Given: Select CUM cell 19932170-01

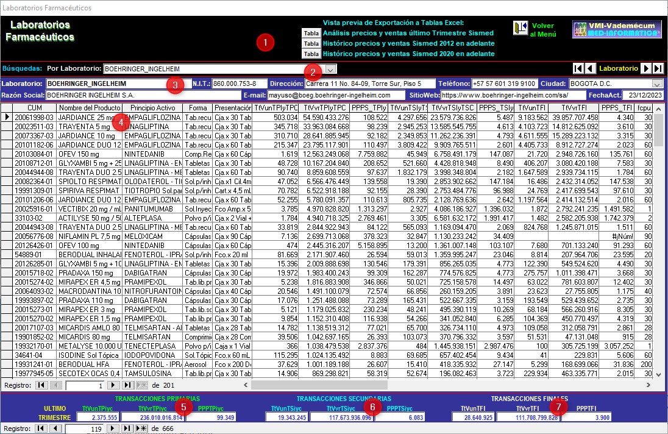Looking at the screenshot, I should (x=35, y=346).
